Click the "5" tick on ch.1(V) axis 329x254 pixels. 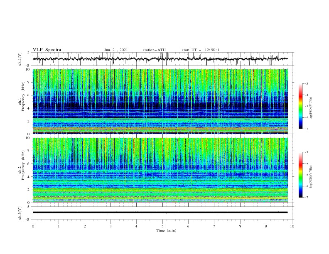point(29,53)
